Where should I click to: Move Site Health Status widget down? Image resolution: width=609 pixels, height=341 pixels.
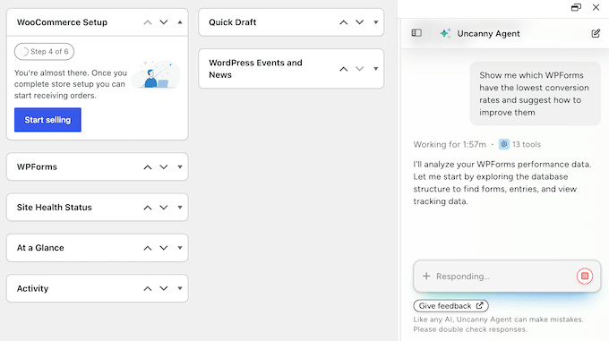click(x=164, y=208)
